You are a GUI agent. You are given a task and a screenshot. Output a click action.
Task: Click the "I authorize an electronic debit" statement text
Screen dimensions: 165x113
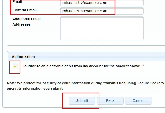pos(82,66)
